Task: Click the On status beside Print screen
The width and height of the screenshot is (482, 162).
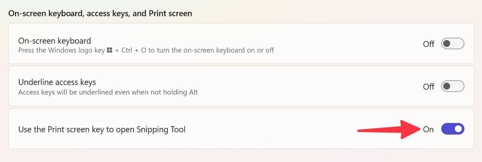Action: (428, 129)
